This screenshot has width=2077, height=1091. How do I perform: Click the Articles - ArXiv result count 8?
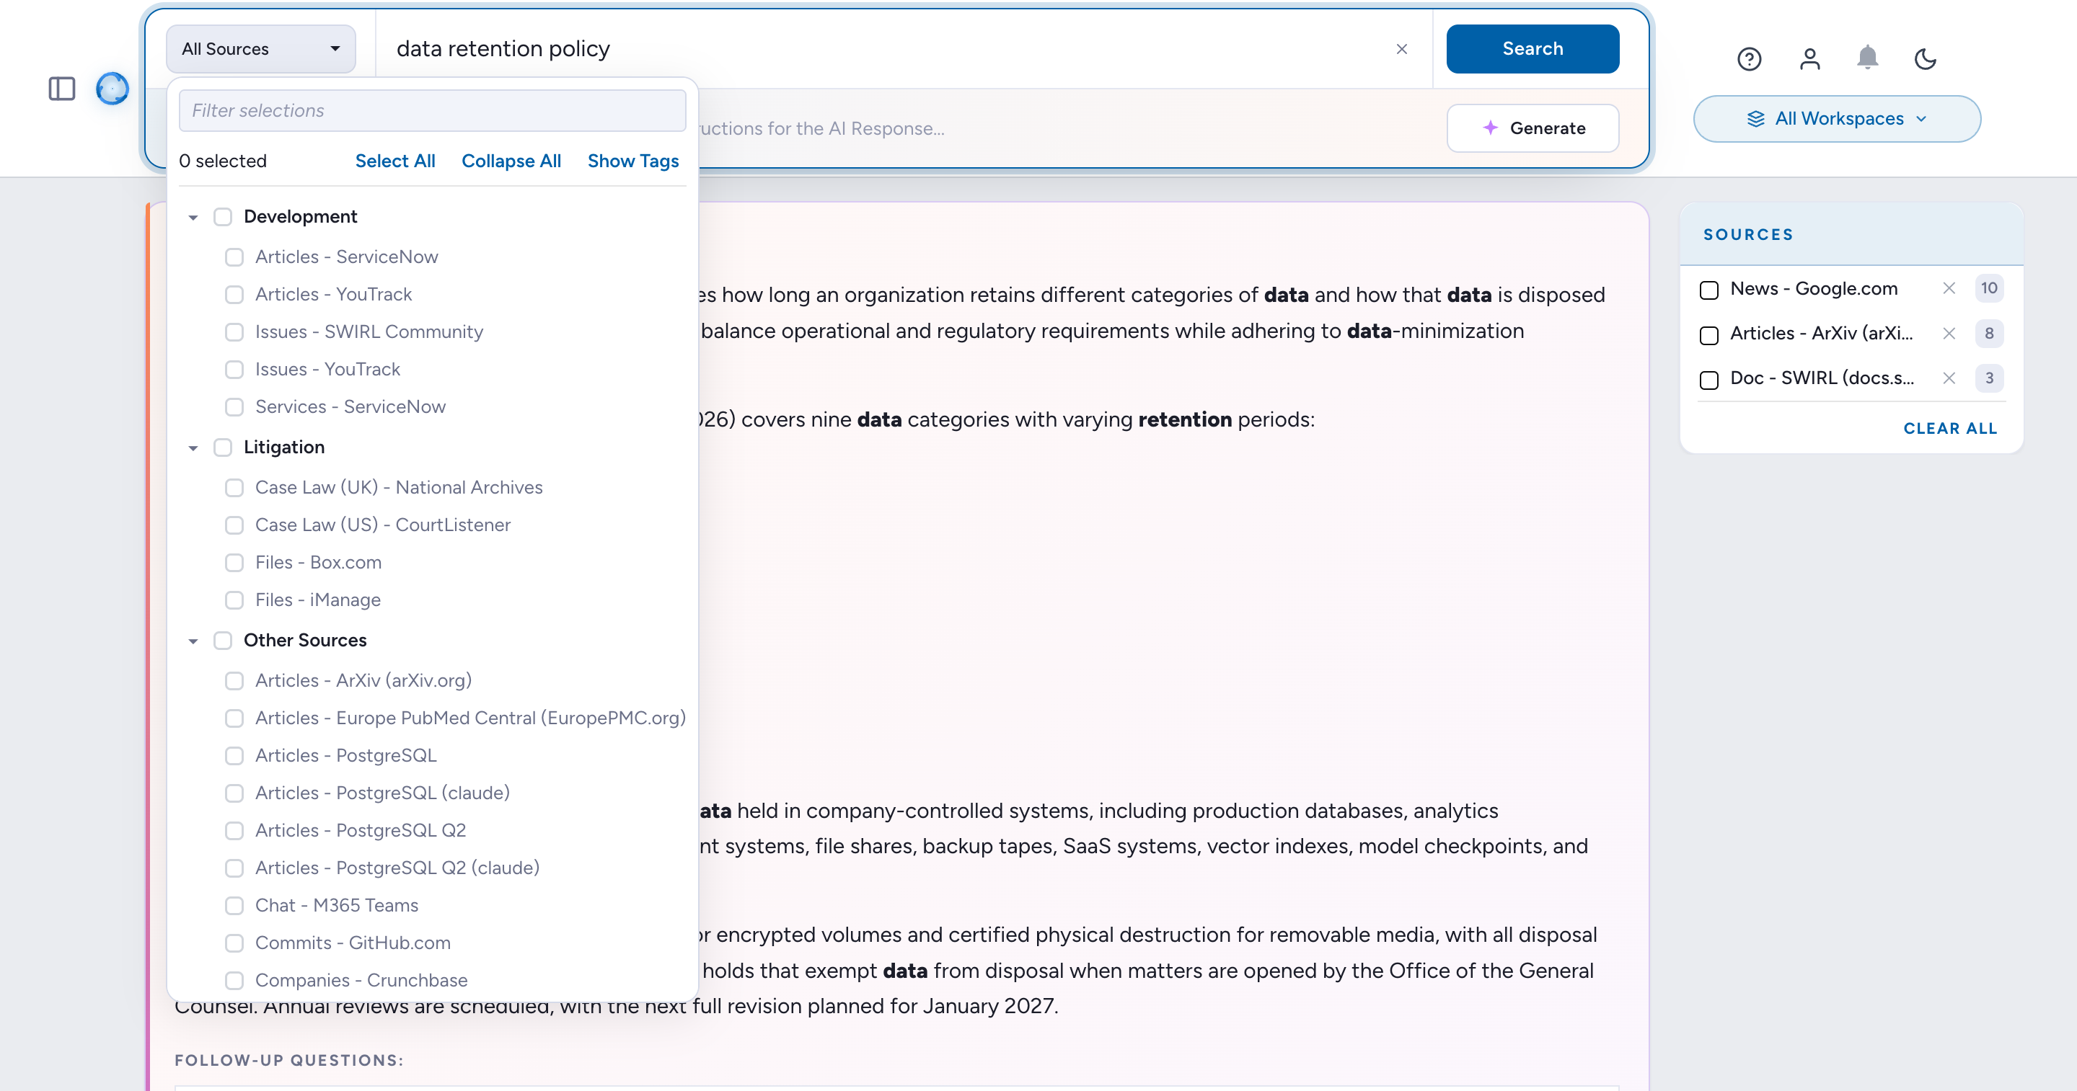[1989, 334]
